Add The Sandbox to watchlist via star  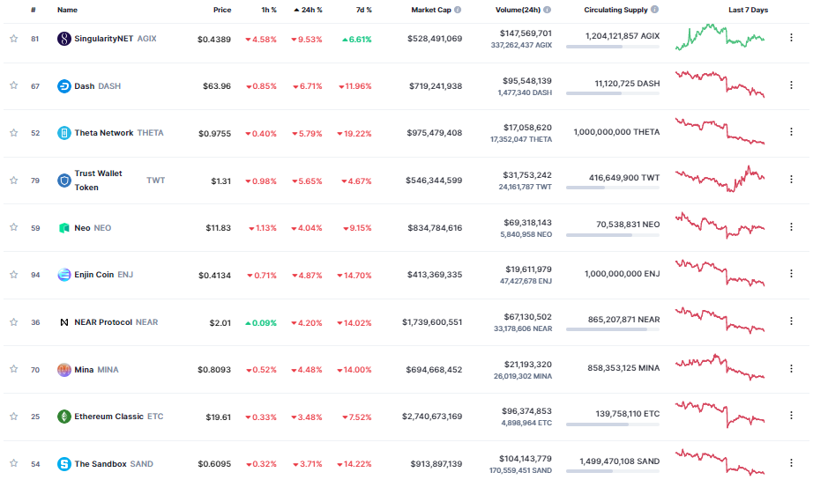coord(13,464)
